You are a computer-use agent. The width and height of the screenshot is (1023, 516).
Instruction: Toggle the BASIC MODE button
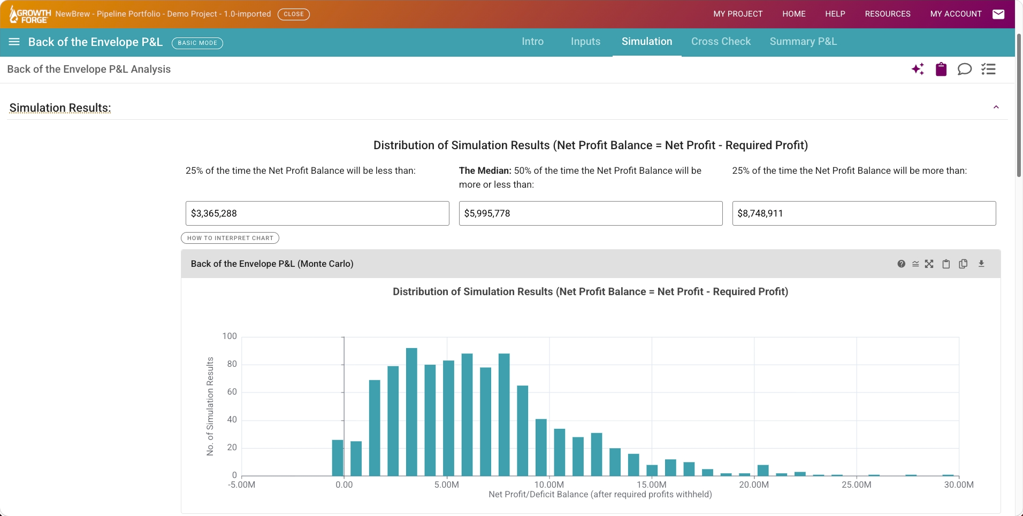click(197, 43)
